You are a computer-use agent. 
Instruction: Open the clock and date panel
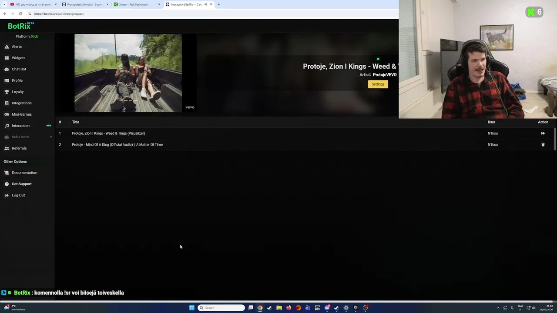546,308
